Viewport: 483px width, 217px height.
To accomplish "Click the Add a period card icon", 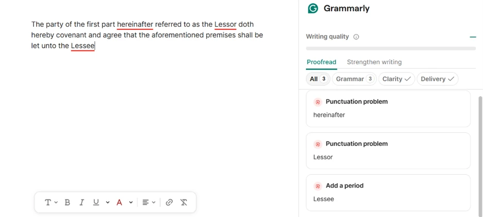I will tap(318, 186).
